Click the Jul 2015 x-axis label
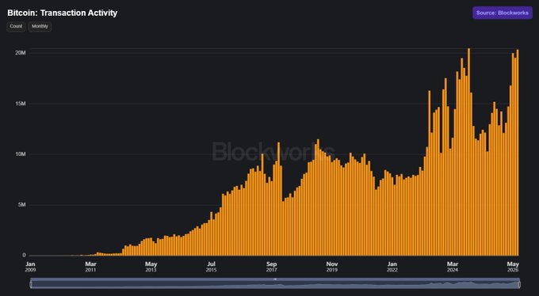 (211, 267)
